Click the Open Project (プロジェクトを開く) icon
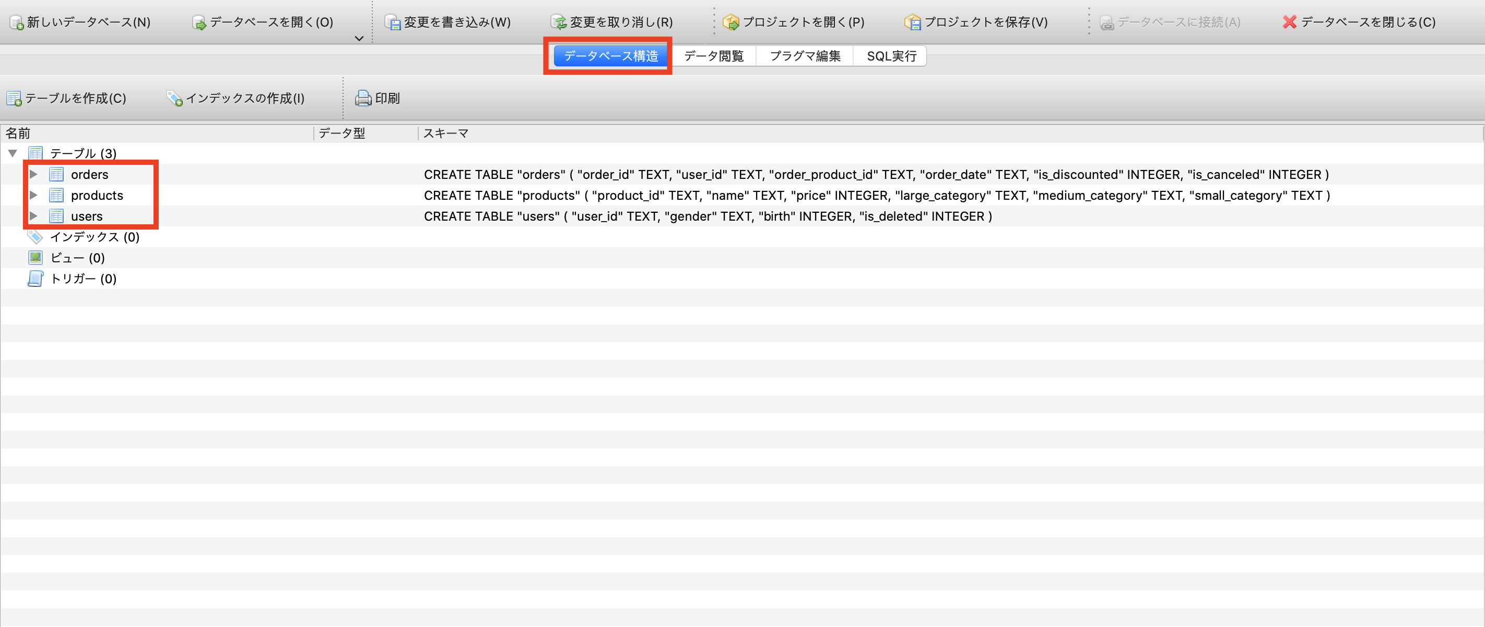Image resolution: width=1485 pixels, height=627 pixels. coord(731,22)
